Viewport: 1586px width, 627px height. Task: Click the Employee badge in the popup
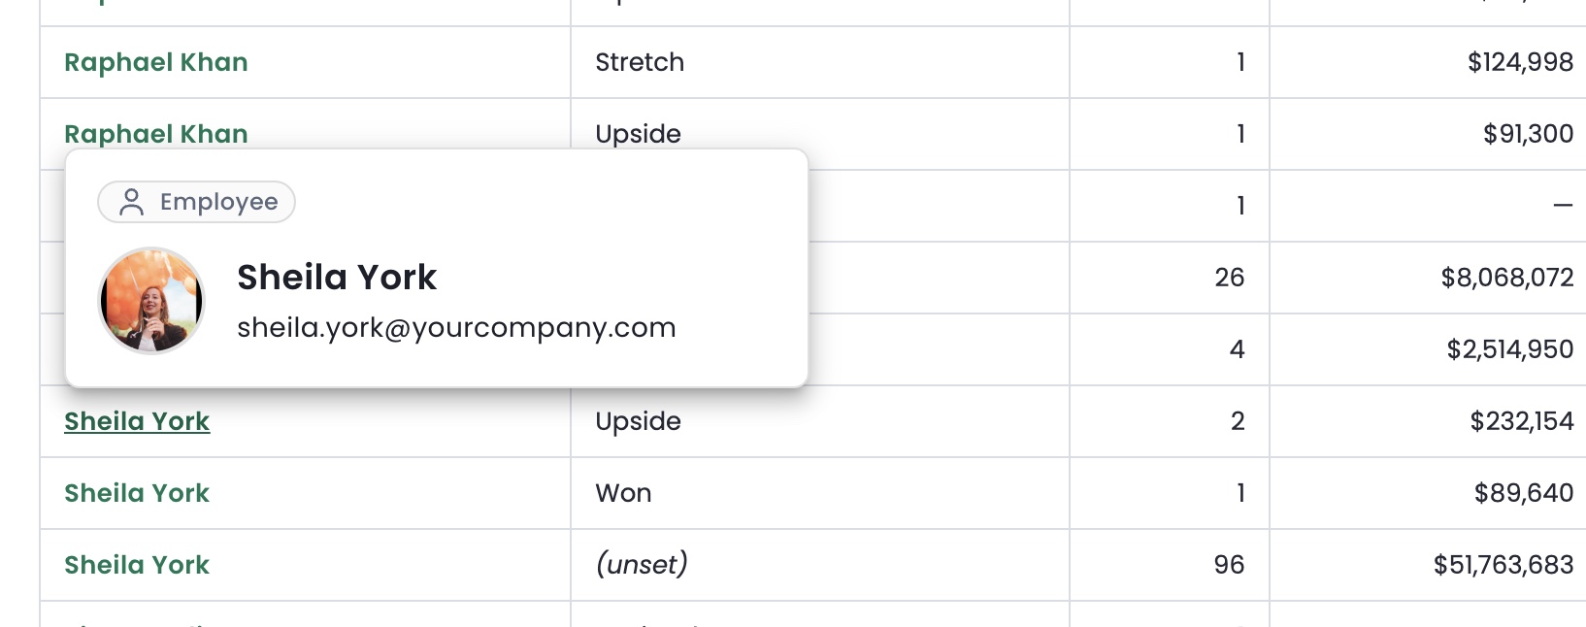click(x=196, y=202)
